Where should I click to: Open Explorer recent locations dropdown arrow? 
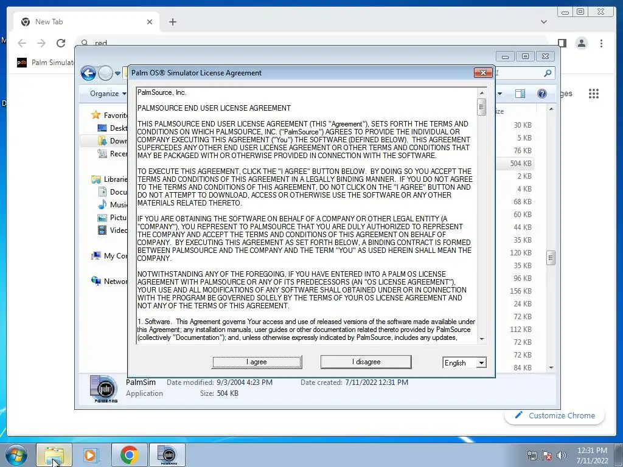point(117,74)
